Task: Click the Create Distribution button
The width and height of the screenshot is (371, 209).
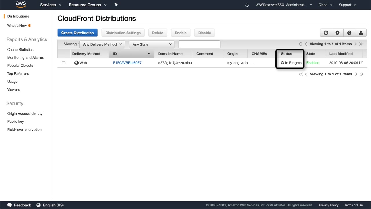Action: (77, 33)
